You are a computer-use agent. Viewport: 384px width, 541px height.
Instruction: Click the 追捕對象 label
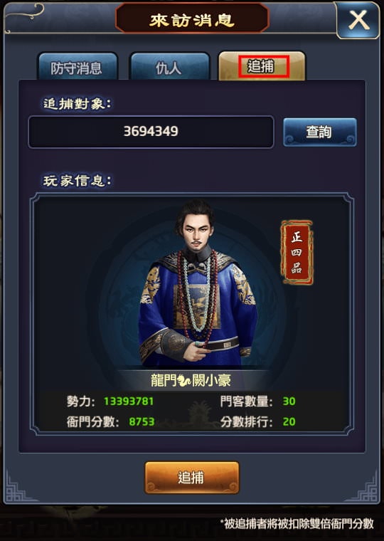[78, 103]
